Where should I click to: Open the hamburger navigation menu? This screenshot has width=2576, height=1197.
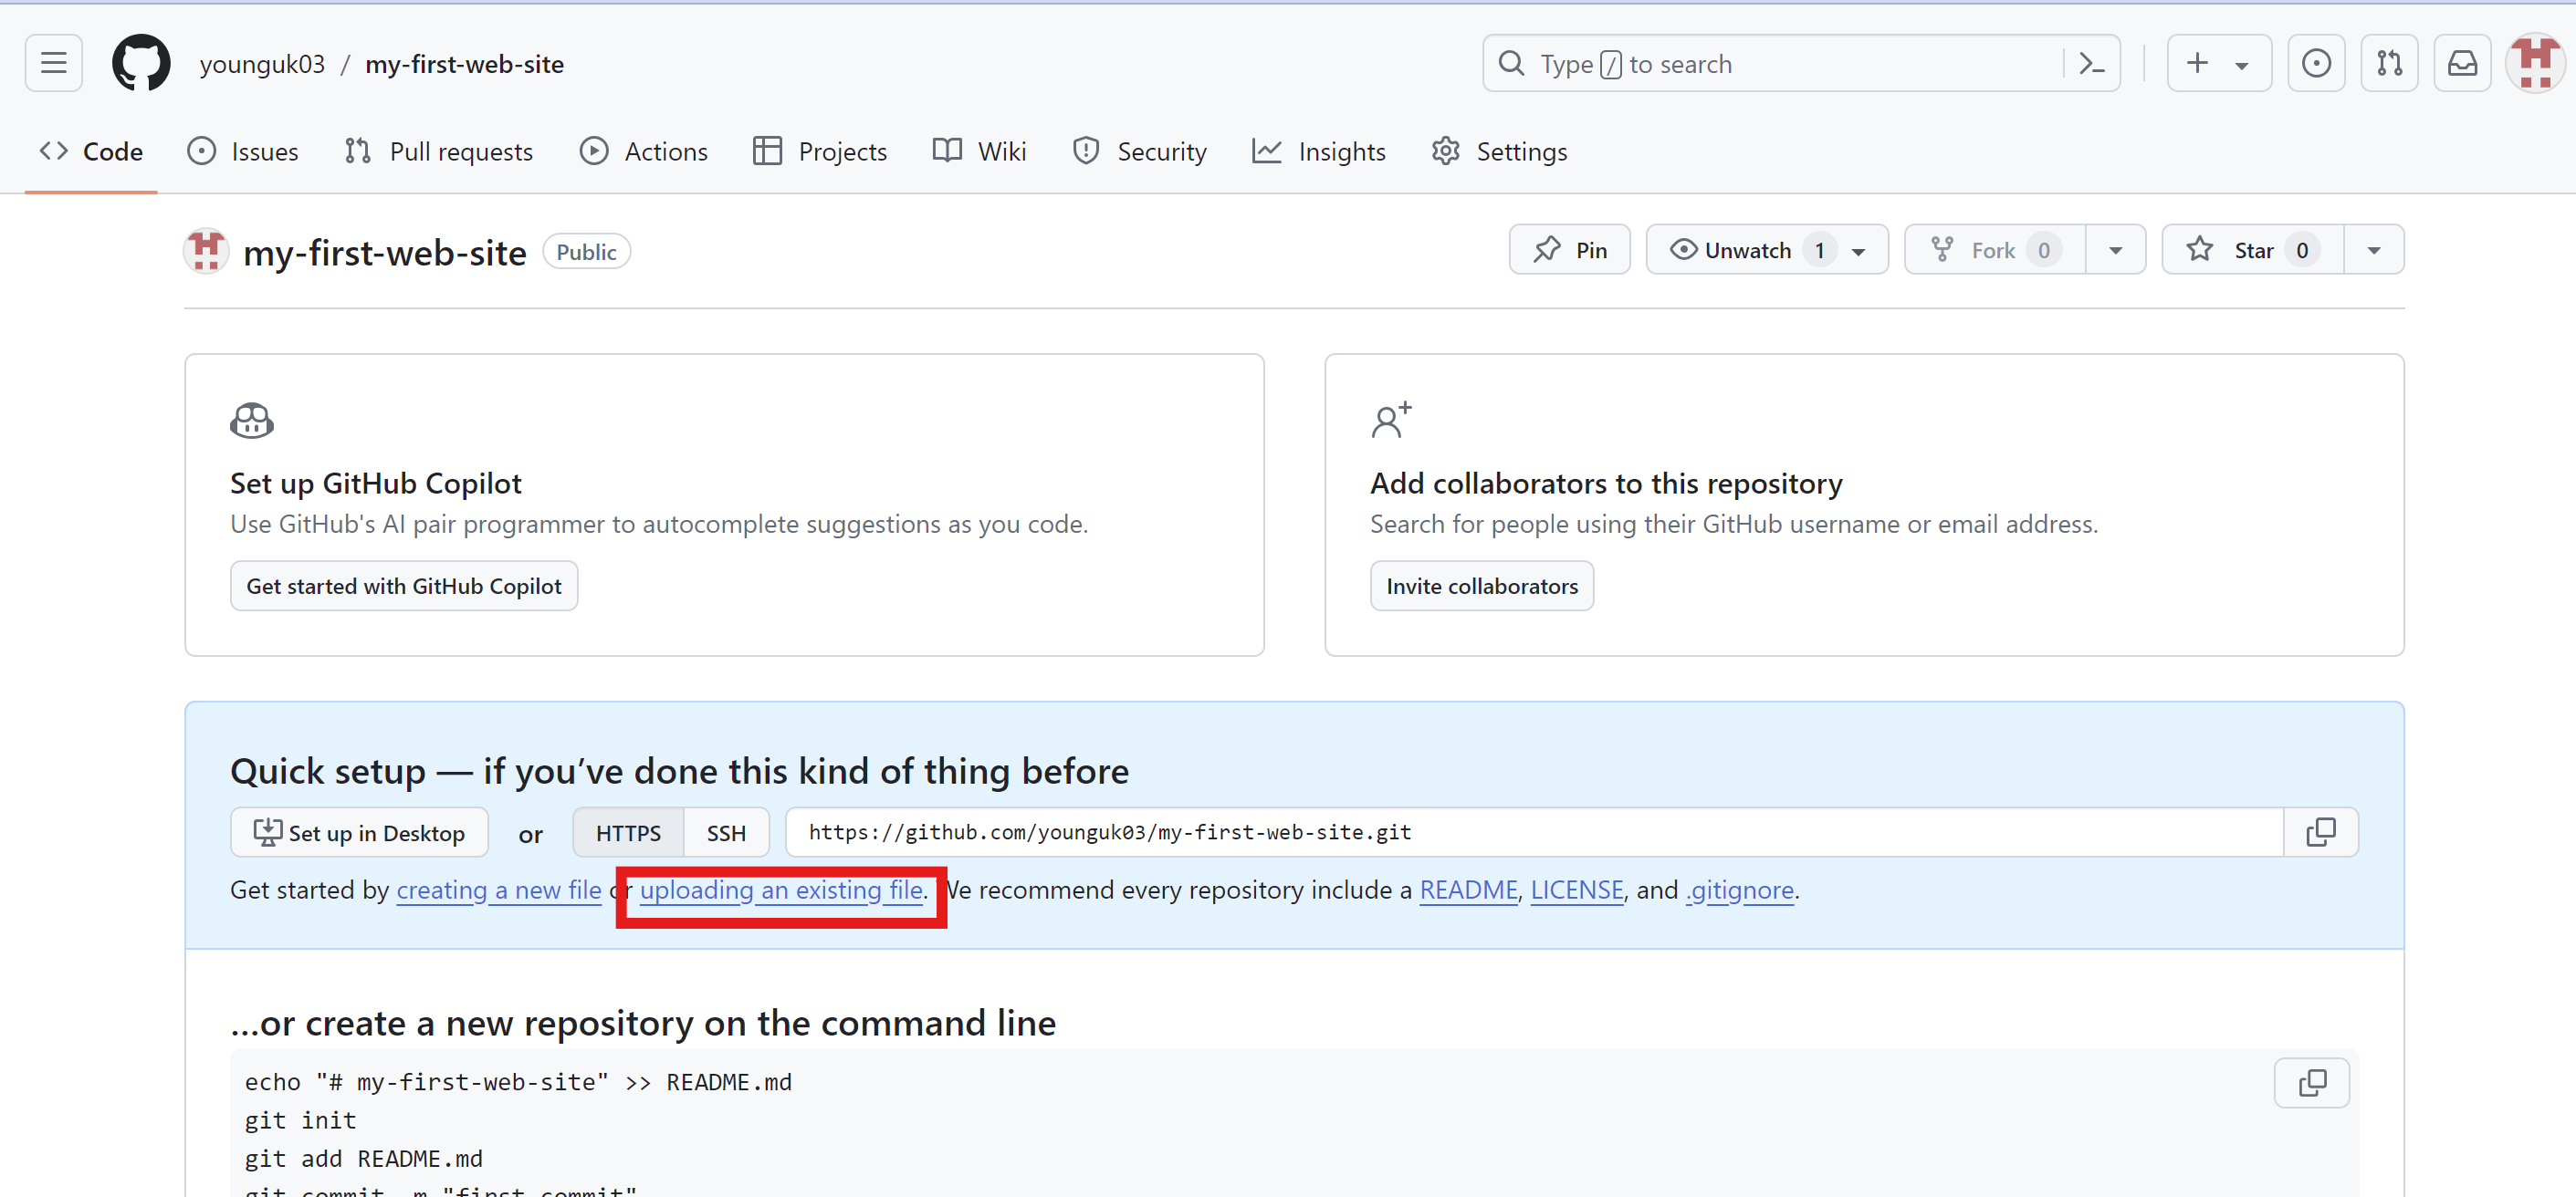click(54, 64)
